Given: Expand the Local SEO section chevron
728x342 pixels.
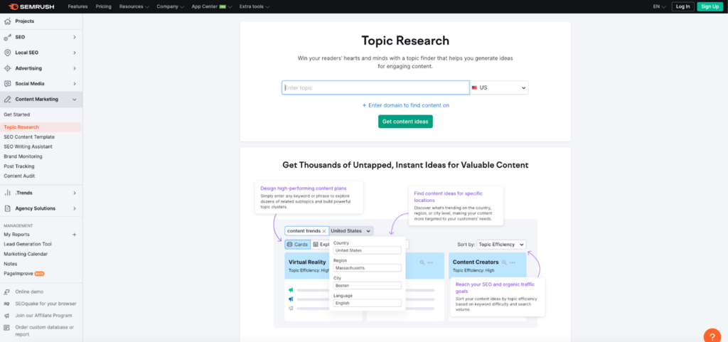Looking at the screenshot, I should pyautogui.click(x=74, y=53).
